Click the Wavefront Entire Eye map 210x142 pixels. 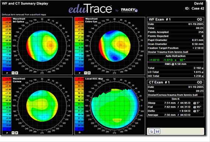[115, 46]
